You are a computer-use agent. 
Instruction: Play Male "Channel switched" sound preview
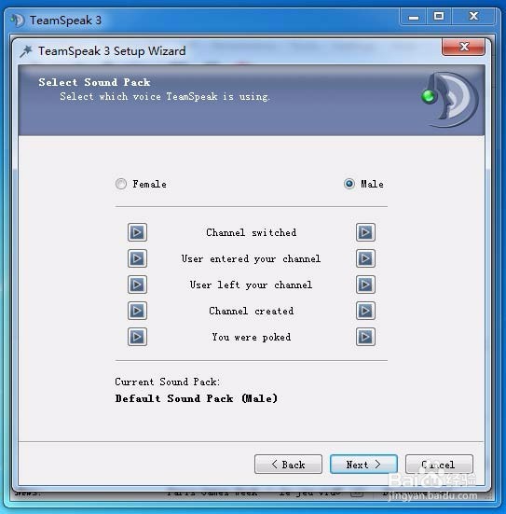pos(365,232)
